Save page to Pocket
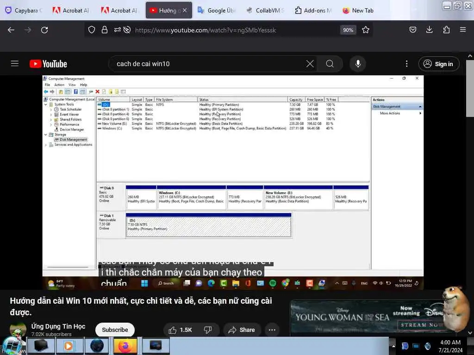Screen dimensions: 474x355 point(412,30)
